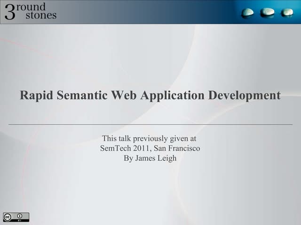This screenshot has width=301, height=225.
Task: Click the word 'Development' in the title
Action: [245, 96]
